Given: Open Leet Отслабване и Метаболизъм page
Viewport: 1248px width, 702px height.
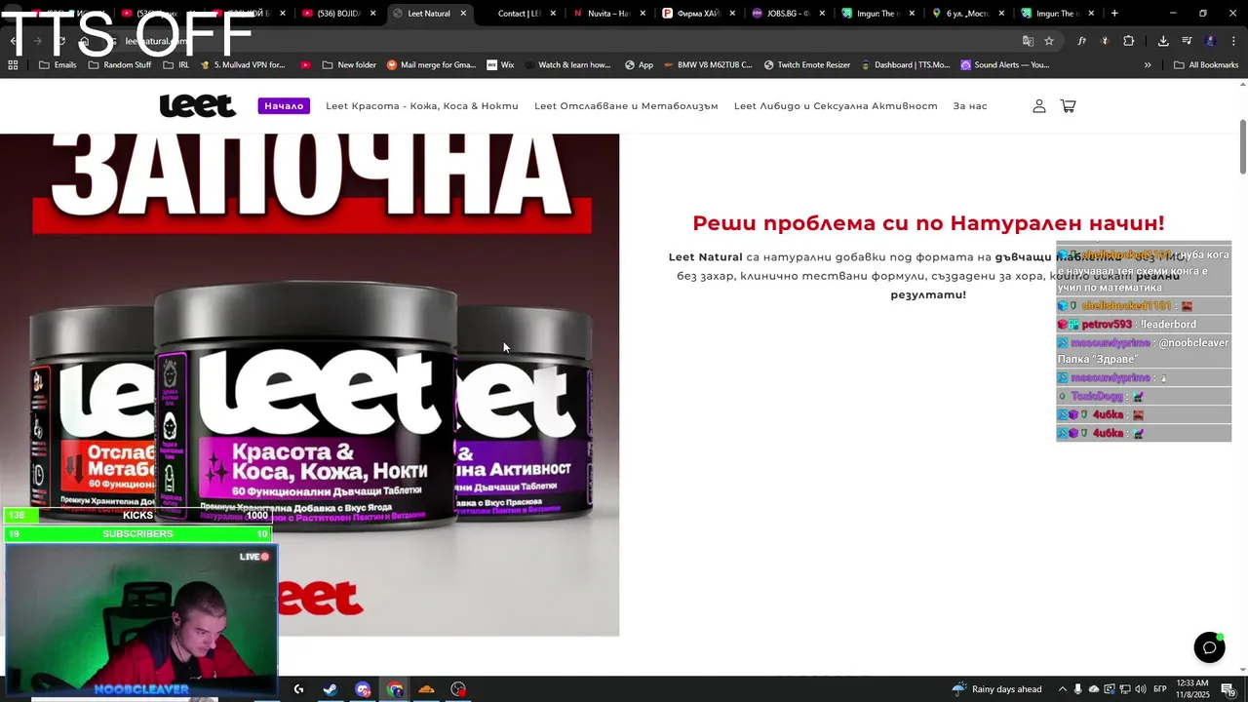Looking at the screenshot, I should tap(626, 105).
